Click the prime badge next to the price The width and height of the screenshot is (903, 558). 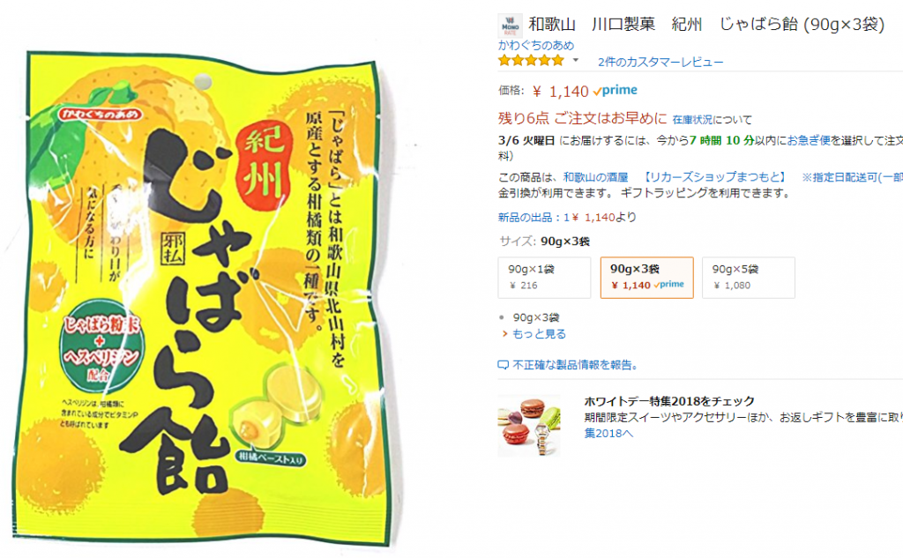point(615,91)
